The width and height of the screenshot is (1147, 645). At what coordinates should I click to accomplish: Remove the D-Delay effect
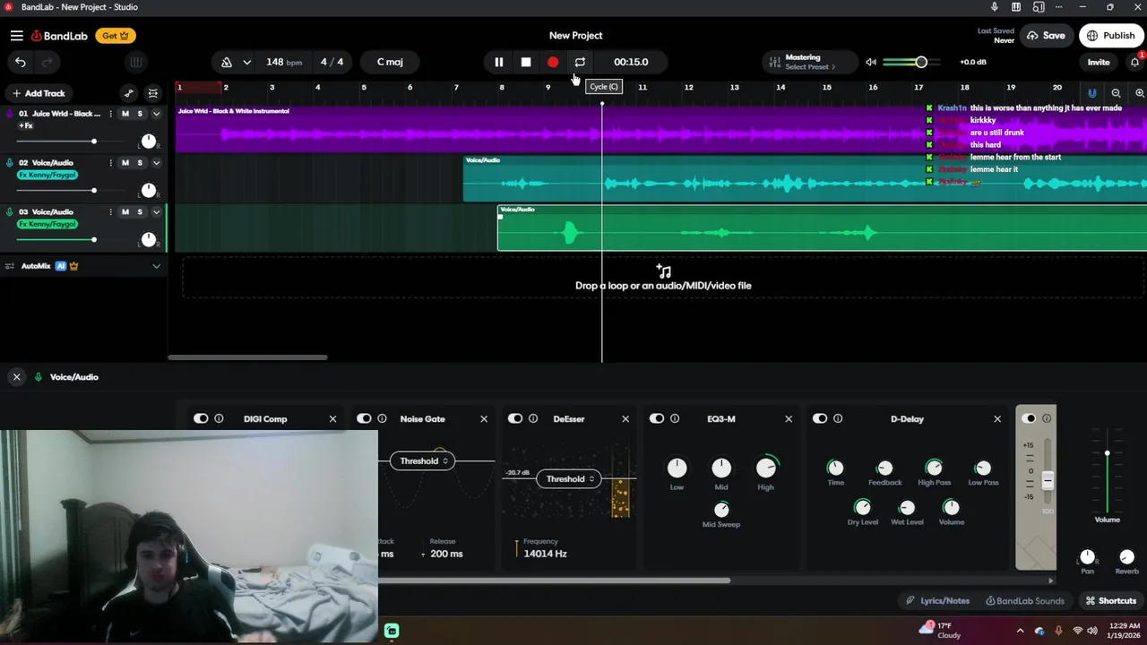coord(997,418)
